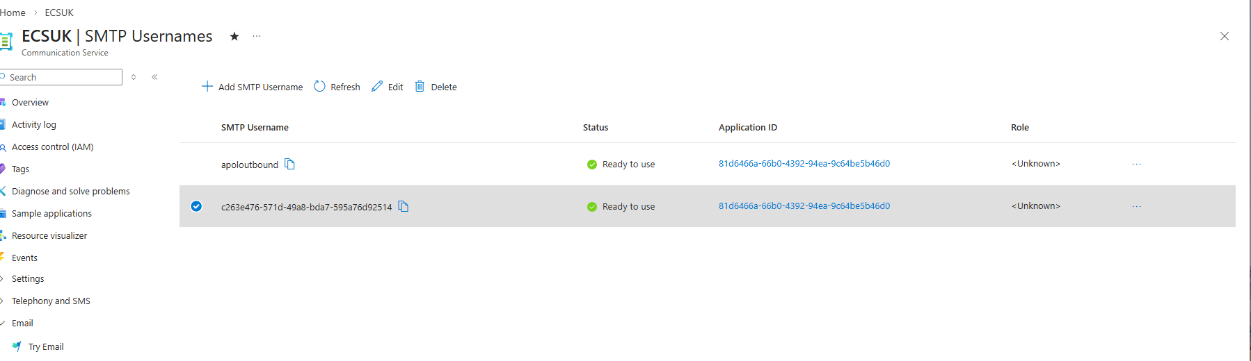Click the Status column header
The image size is (1251, 361).
point(596,127)
